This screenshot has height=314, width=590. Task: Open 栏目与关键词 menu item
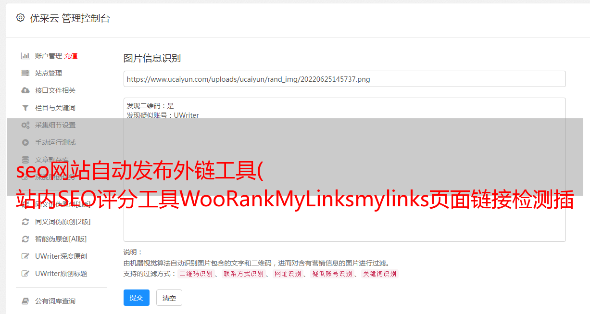click(55, 108)
